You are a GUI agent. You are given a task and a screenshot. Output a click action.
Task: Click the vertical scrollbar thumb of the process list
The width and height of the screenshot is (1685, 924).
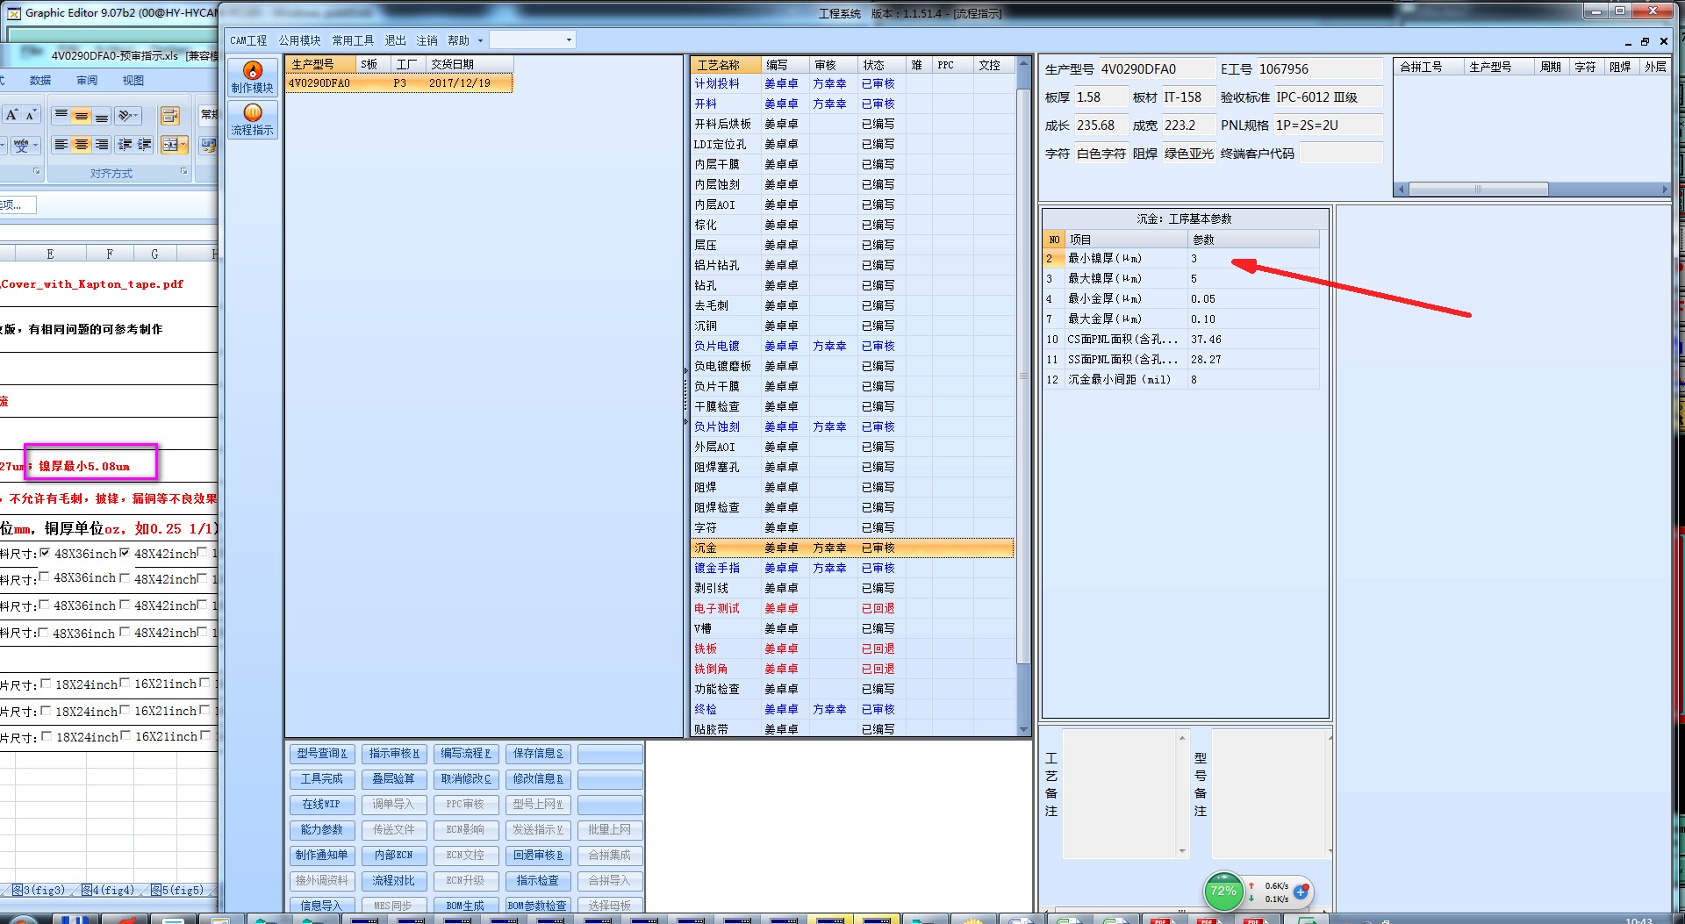[x=1023, y=376]
